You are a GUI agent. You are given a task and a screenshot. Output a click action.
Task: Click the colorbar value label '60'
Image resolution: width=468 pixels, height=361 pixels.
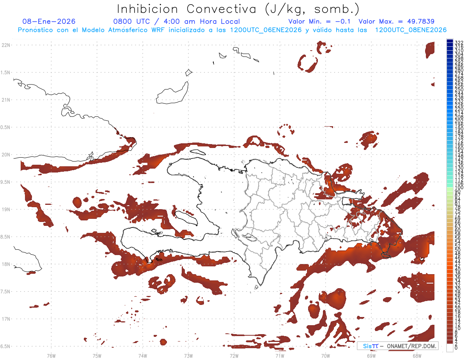click(x=458, y=230)
